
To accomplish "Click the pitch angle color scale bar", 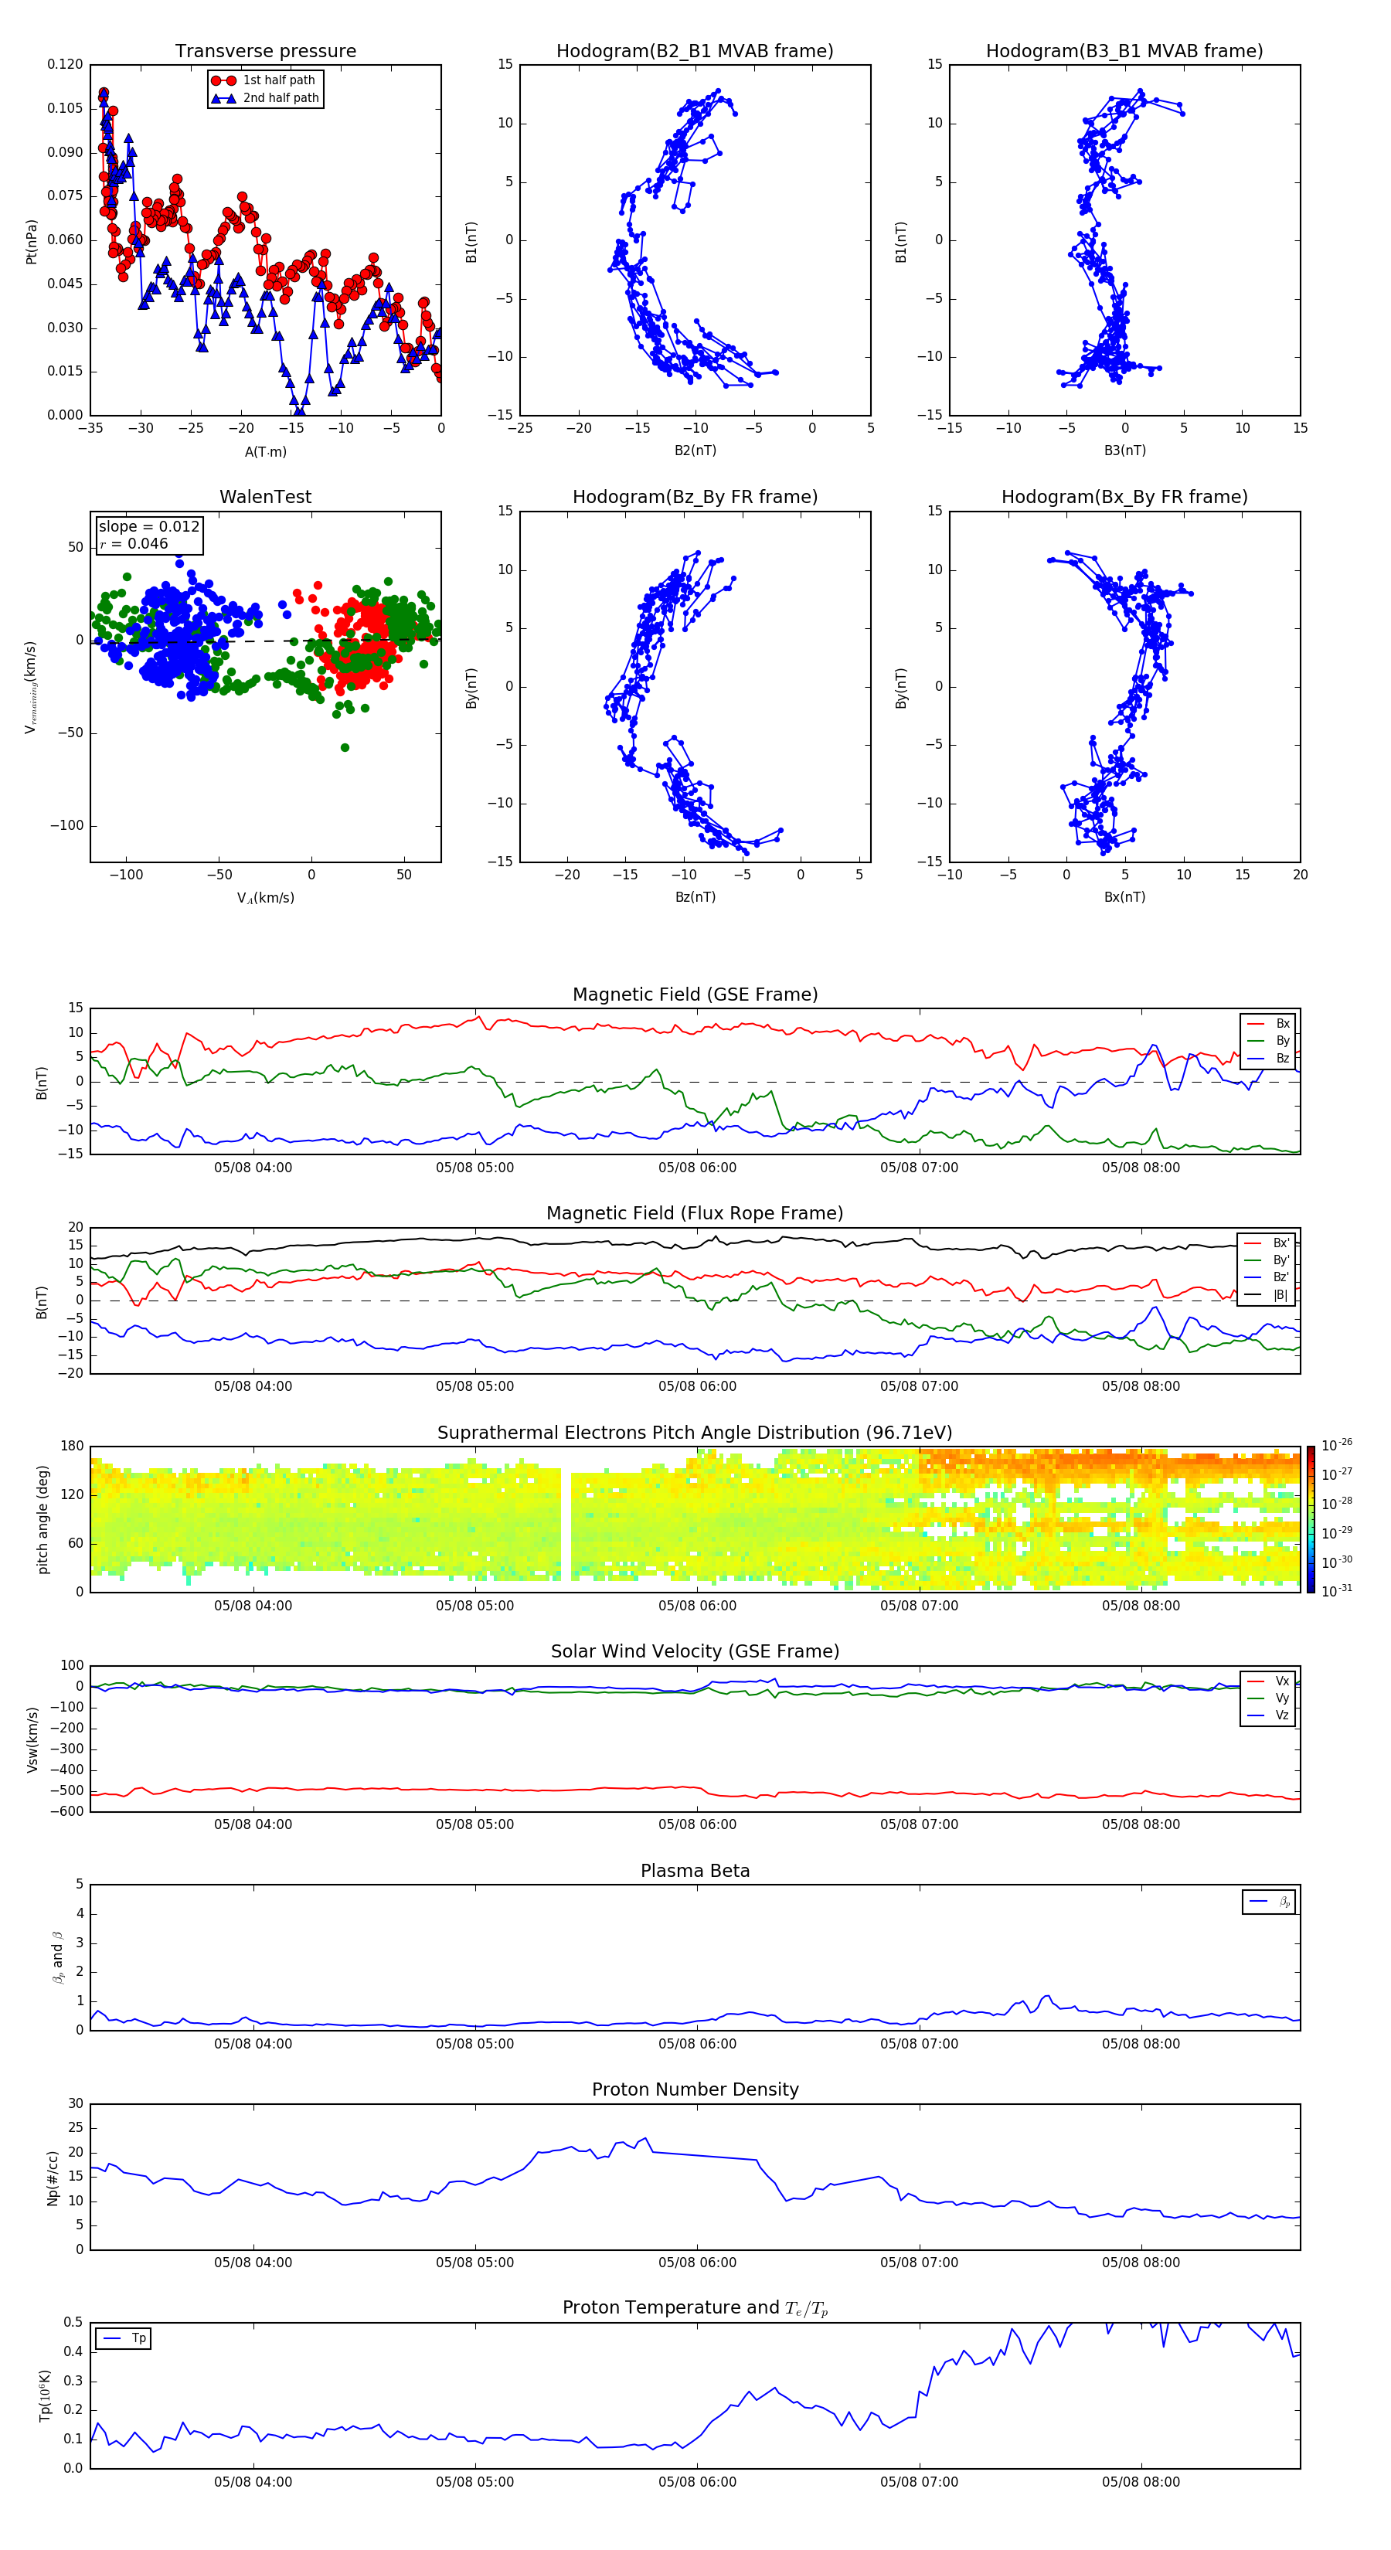I will tap(1311, 1519).
